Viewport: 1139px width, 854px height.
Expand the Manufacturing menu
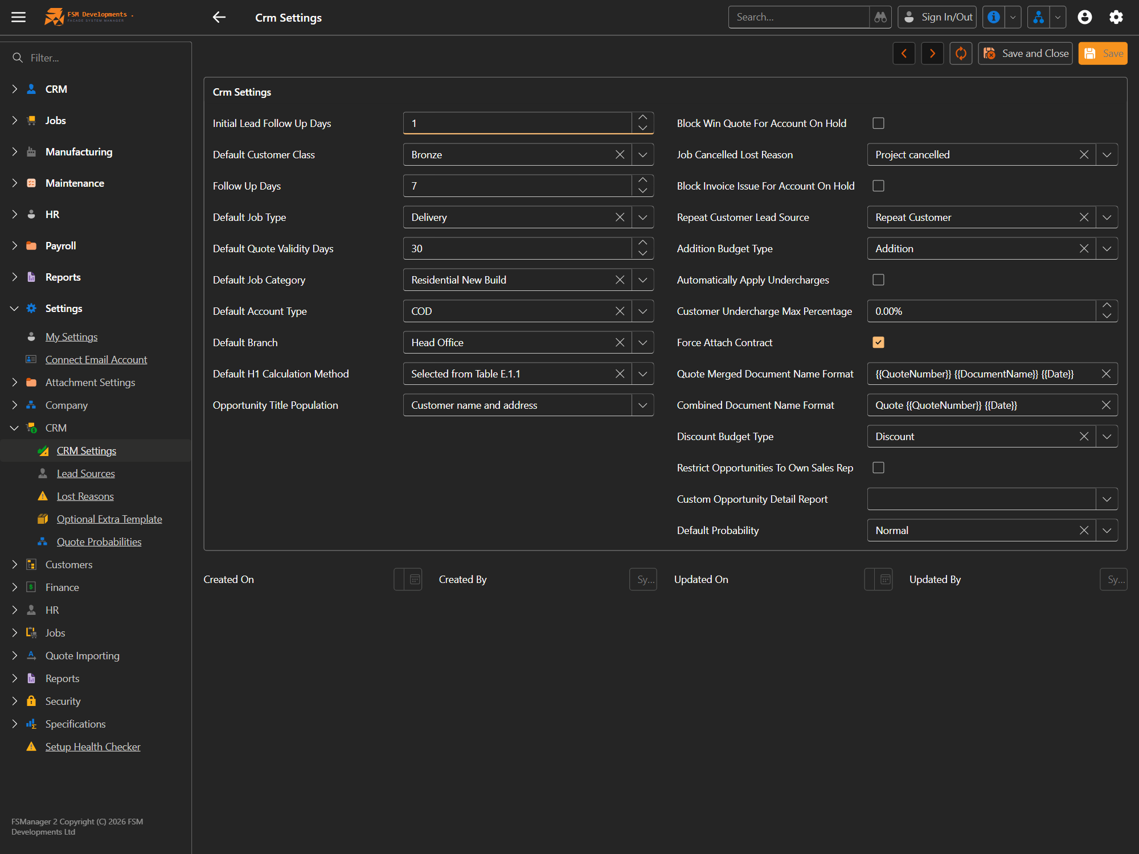(x=14, y=151)
